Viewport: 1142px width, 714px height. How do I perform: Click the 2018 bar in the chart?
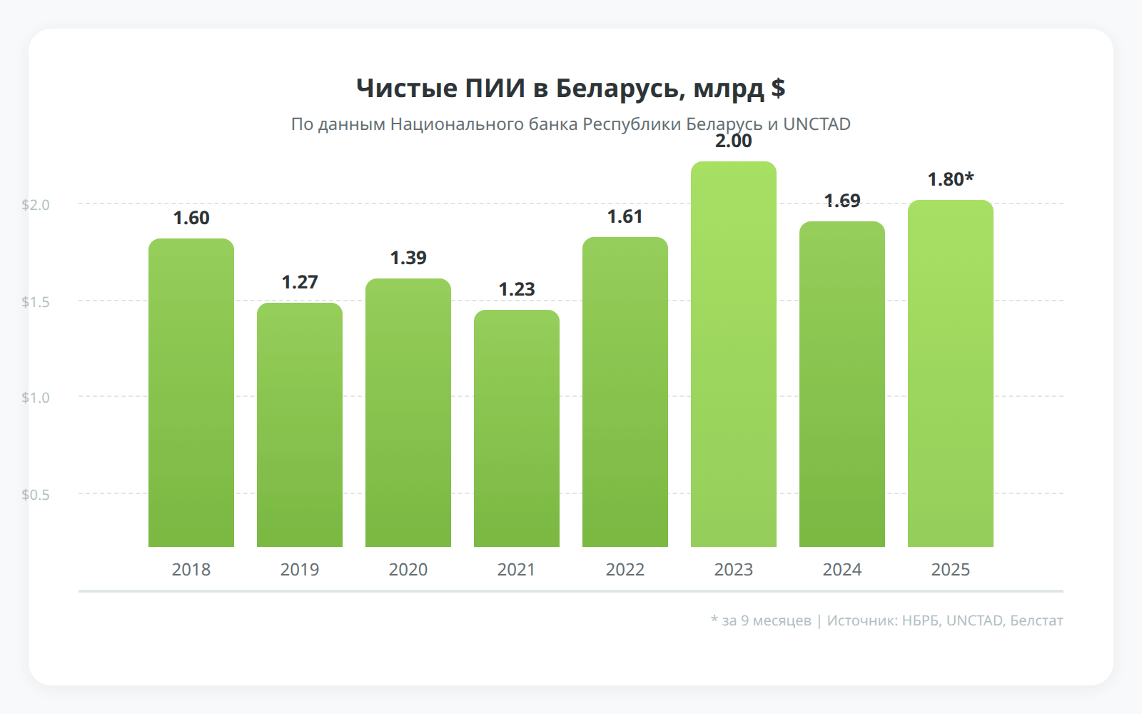pos(191,393)
